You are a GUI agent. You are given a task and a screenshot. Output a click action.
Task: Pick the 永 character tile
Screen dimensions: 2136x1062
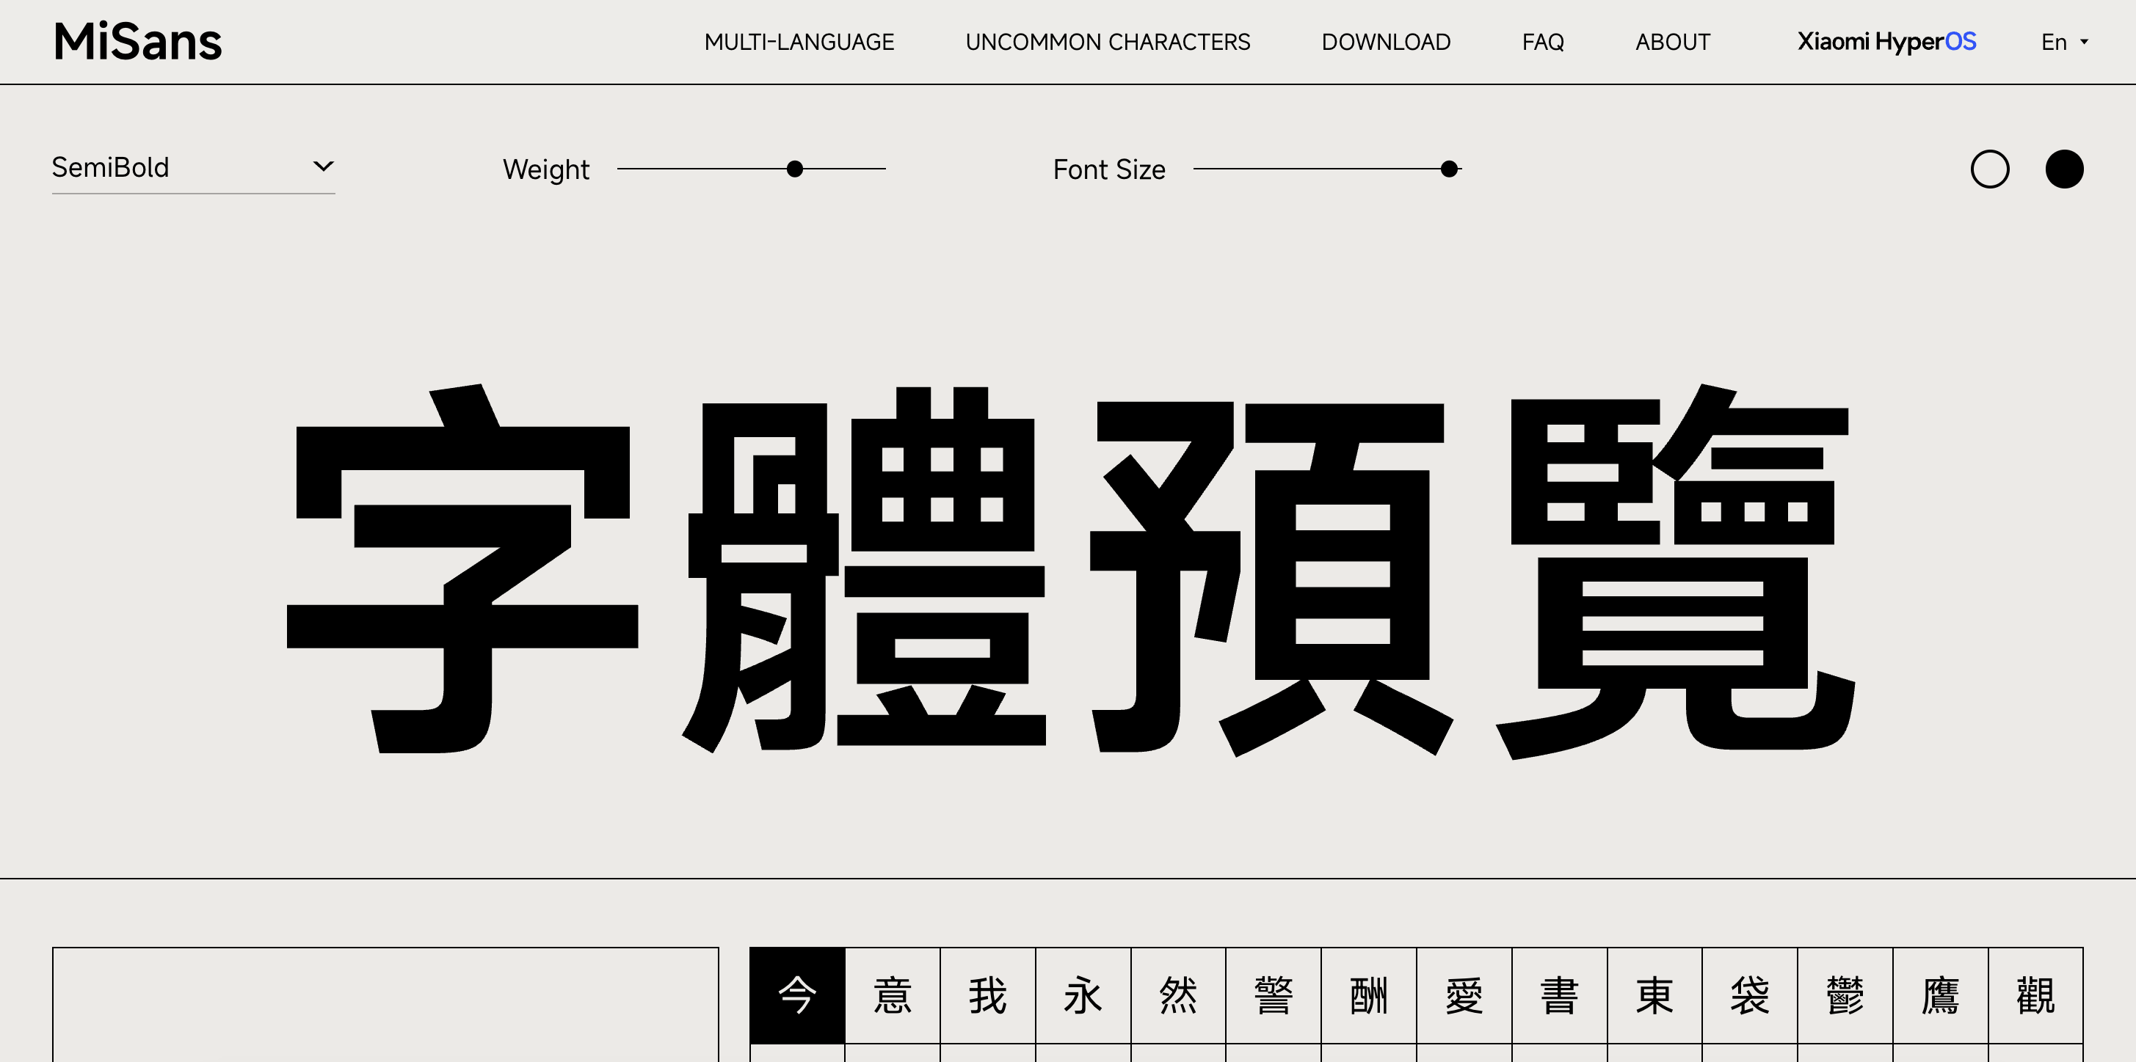[x=1083, y=995]
